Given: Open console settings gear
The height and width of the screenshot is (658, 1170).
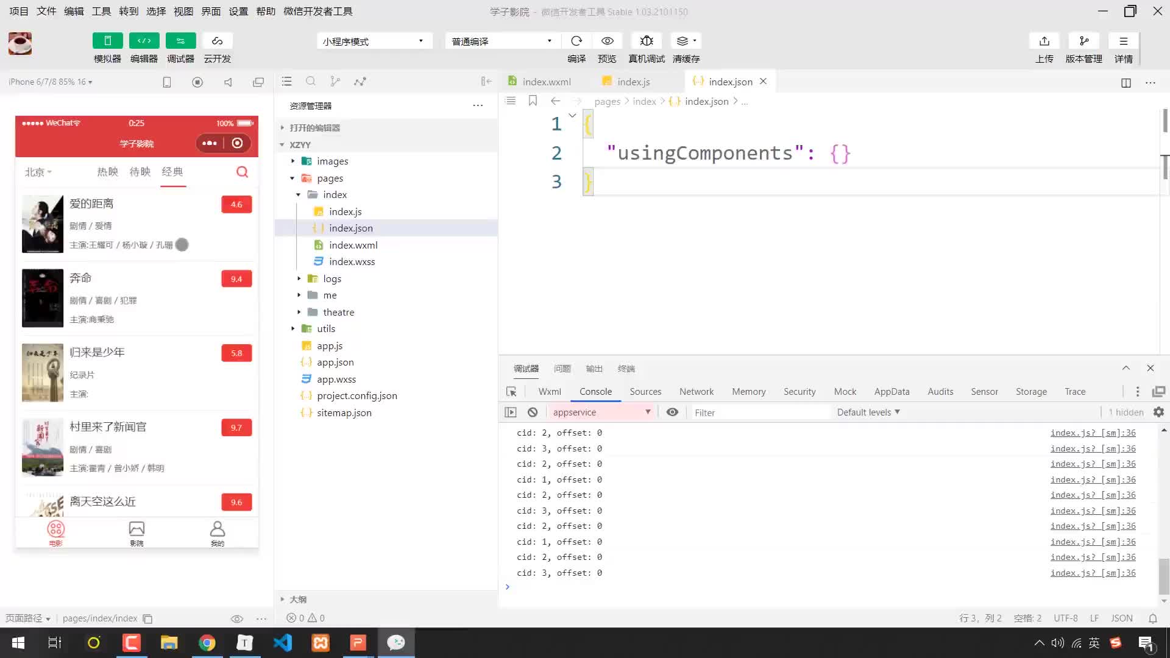Looking at the screenshot, I should (1158, 412).
